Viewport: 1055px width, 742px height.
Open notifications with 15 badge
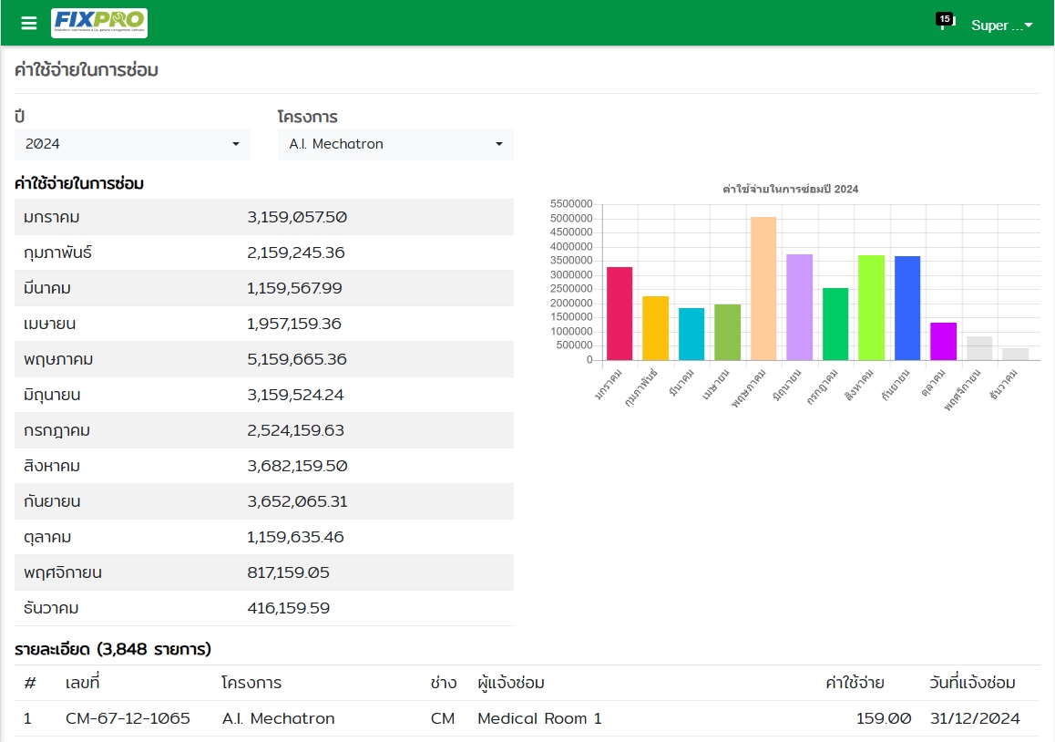943,24
